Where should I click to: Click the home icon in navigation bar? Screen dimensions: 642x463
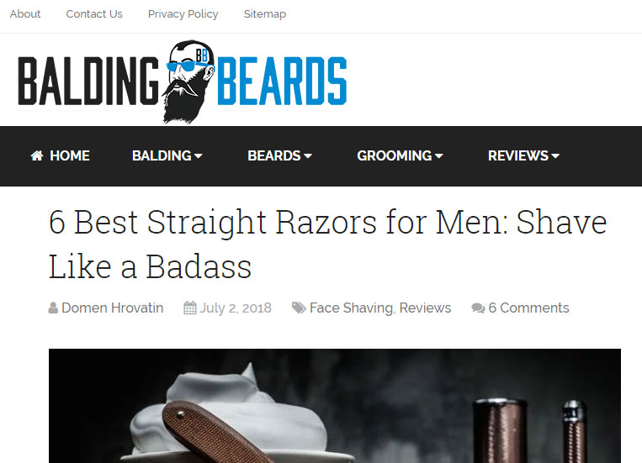pos(37,155)
